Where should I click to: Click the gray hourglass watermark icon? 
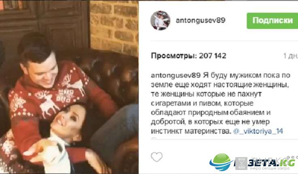(241, 163)
